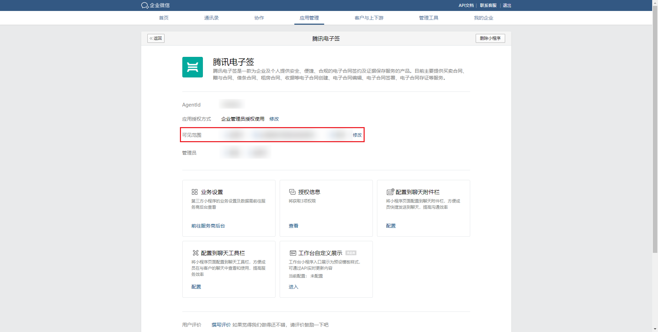This screenshot has height=332, width=658.
Task: Click the page vertical scrollbar
Action: (655, 130)
